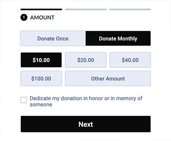This screenshot has height=141, width=171.
Task: Click the AMOUNT step heading
Action: [x=42, y=18]
